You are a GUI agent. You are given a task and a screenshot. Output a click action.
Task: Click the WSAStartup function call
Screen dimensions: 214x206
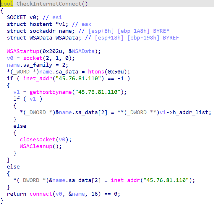pyautogui.click(x=23, y=51)
